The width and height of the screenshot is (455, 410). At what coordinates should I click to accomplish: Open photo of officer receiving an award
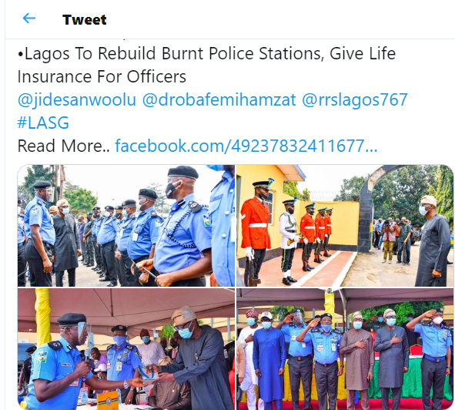coord(126,349)
